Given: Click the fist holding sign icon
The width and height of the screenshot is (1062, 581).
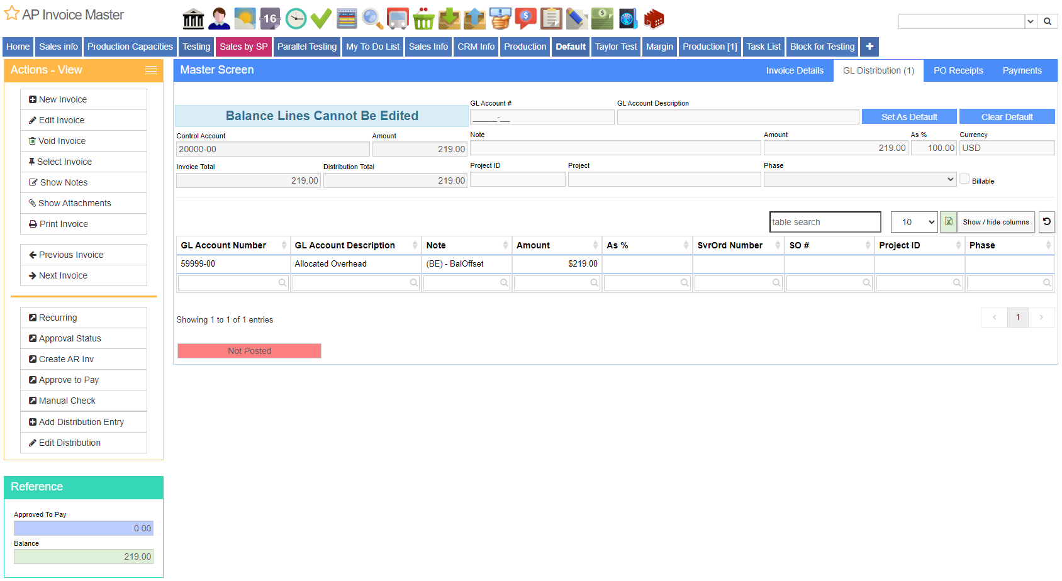Looking at the screenshot, I should coord(500,19).
